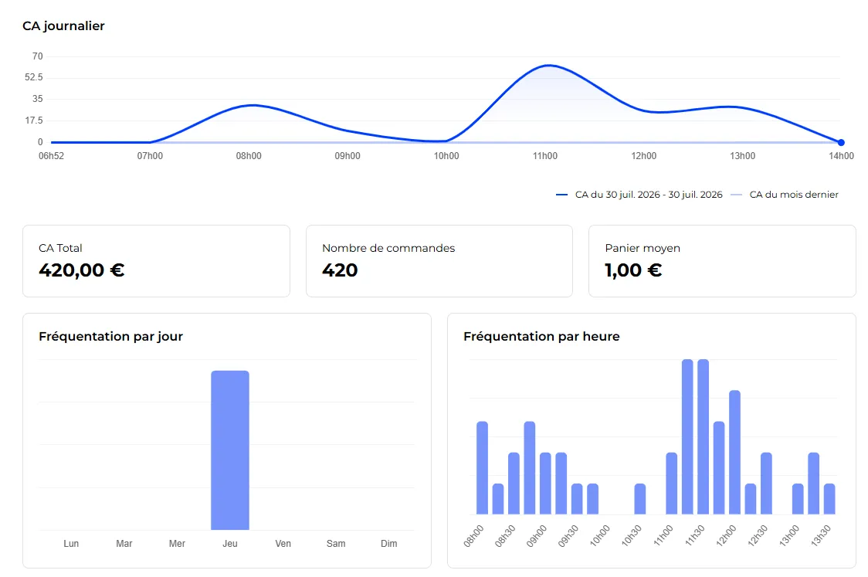Click the 13h30 bar in hourly chart
The width and height of the screenshot is (868, 577).
829,499
